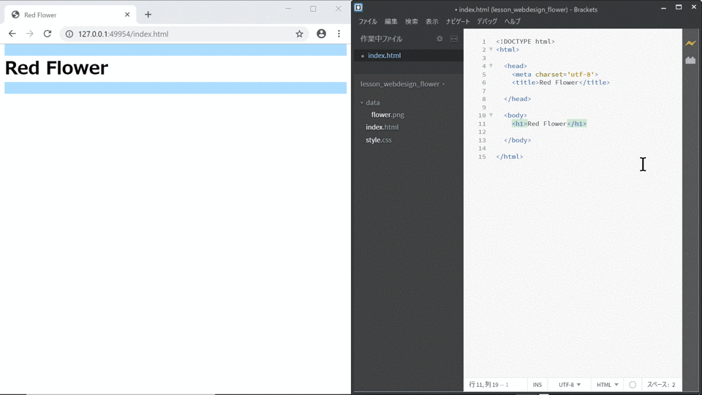702x395 pixels.
Task: Click the split view icon
Action: [454, 39]
